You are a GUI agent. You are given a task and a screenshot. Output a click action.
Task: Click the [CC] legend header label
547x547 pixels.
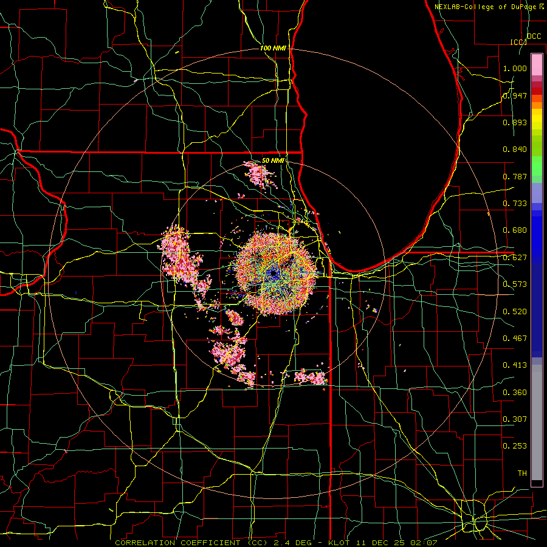pyautogui.click(x=518, y=42)
